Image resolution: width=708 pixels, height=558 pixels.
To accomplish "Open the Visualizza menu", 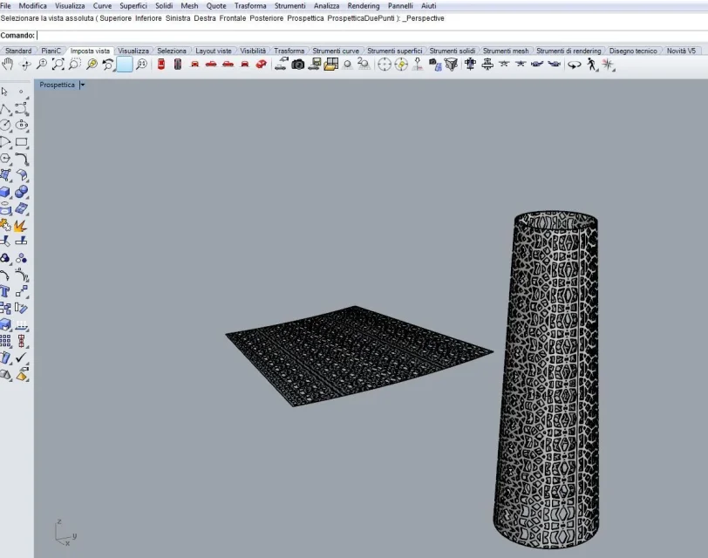I will click(70, 6).
